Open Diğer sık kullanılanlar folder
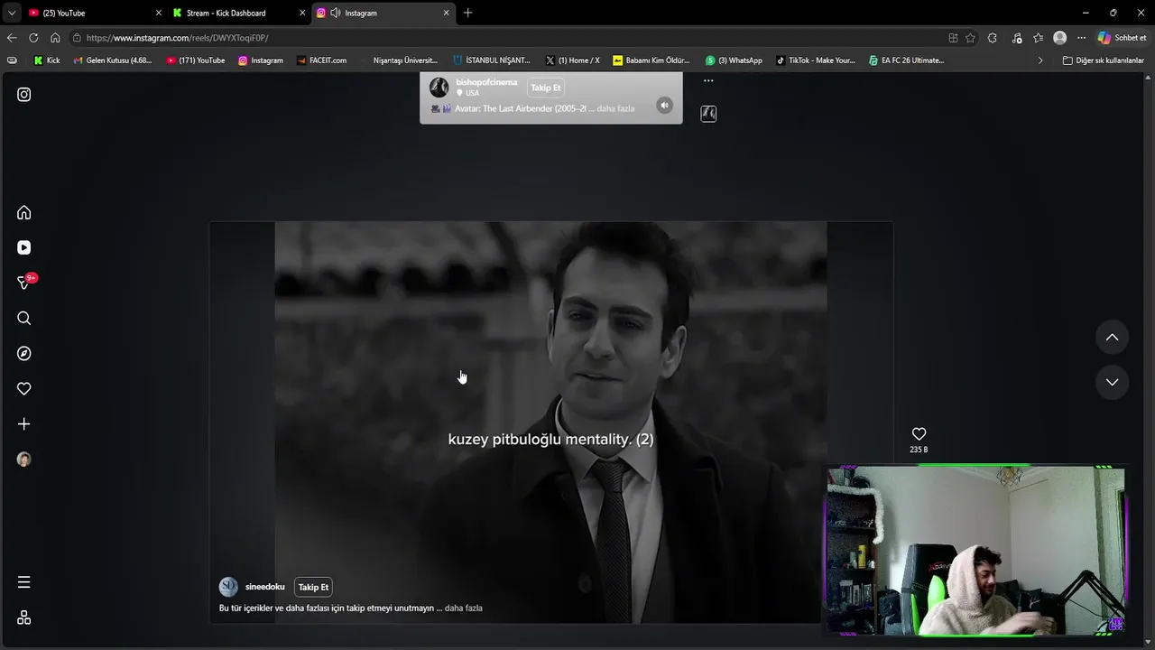Screen dimensions: 1155x650 tap(1104, 60)
